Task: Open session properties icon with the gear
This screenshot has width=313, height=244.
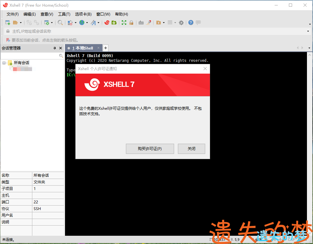Action: click(x=47, y=23)
